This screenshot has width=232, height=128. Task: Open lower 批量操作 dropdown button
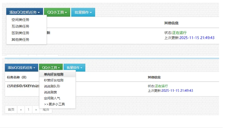[74, 68]
